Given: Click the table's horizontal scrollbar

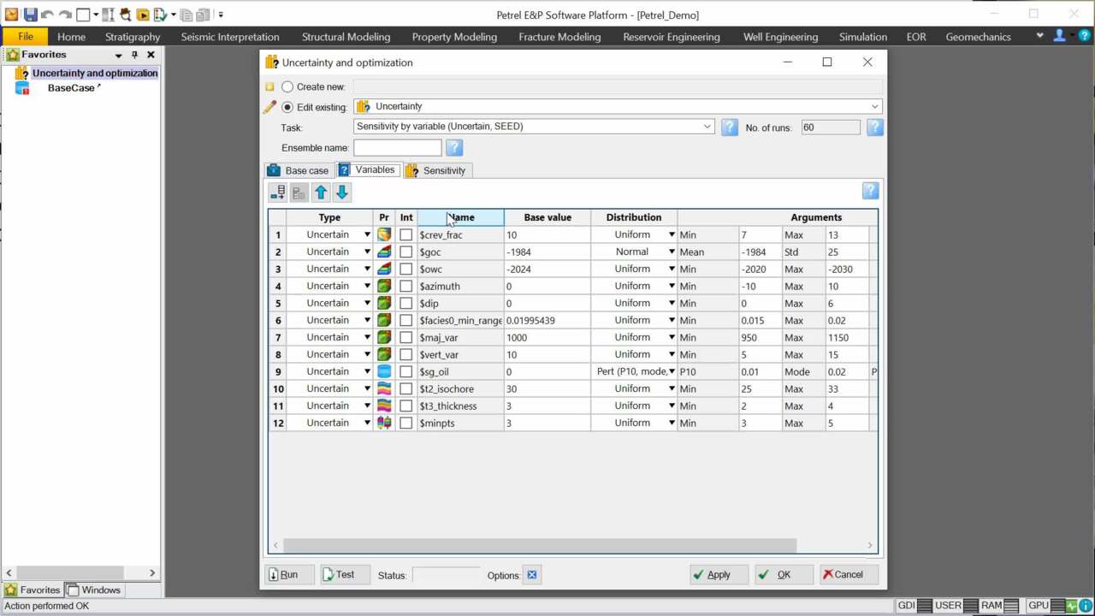Looking at the screenshot, I should coord(540,545).
